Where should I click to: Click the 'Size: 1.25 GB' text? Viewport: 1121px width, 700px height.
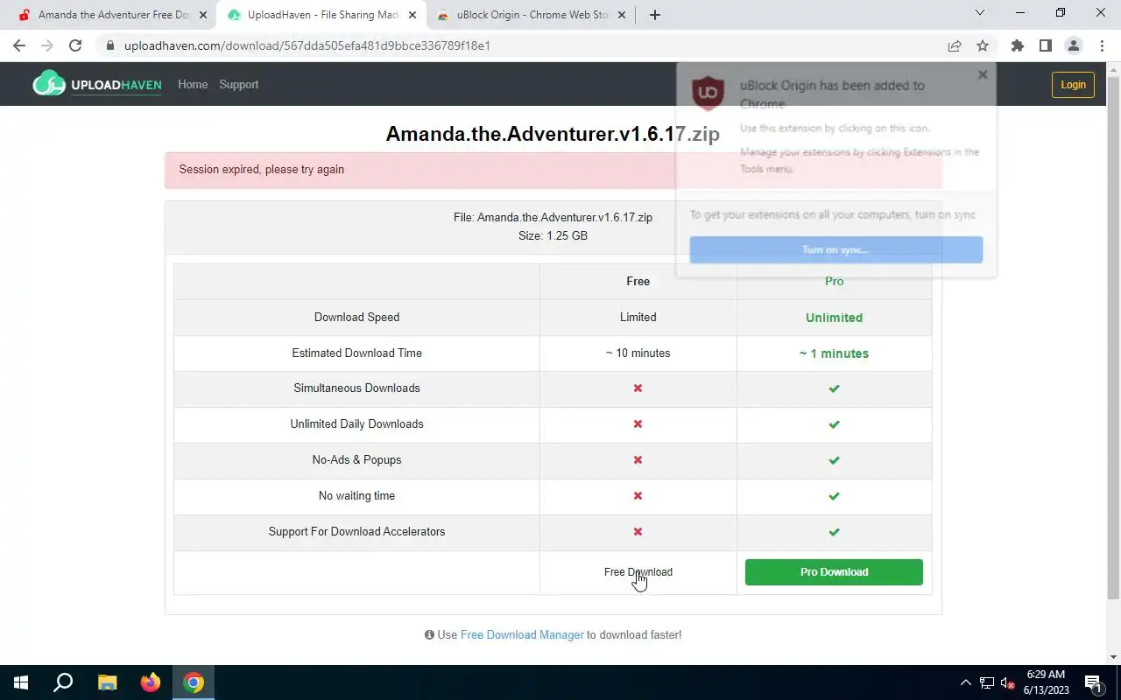tap(553, 235)
